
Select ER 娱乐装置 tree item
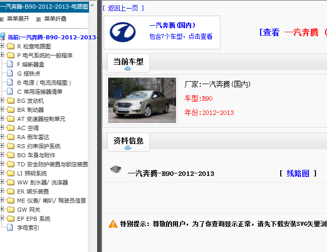33,192
